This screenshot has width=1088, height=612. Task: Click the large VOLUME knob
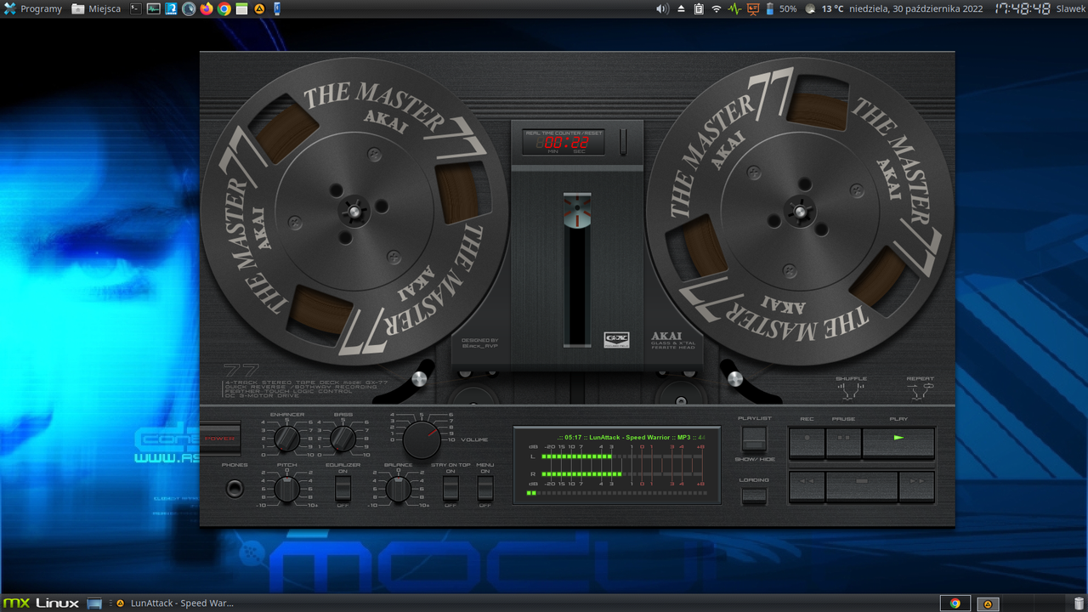point(422,440)
